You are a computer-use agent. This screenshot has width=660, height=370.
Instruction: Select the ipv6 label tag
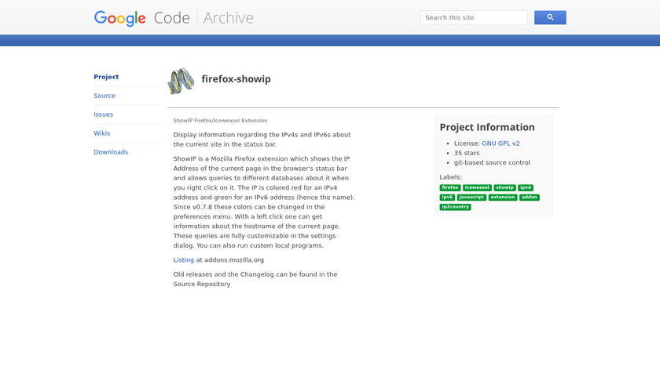[447, 198]
